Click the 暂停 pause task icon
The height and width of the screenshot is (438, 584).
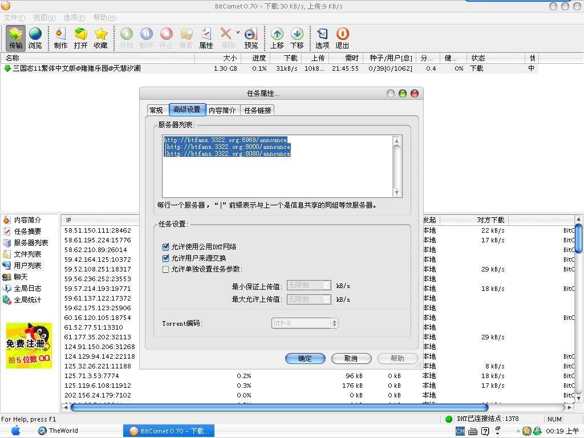pyautogui.click(x=147, y=38)
